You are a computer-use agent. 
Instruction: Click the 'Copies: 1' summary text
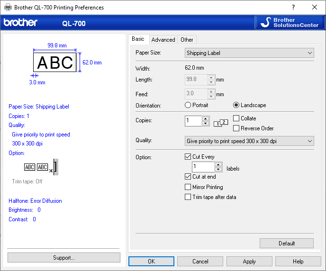(x=19, y=116)
